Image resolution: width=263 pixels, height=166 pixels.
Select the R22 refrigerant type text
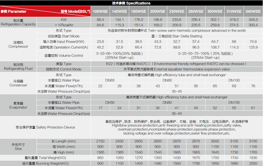point(176,64)
